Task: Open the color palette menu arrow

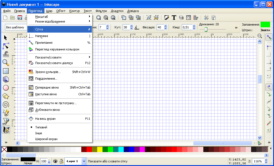Action: [x=271, y=148]
